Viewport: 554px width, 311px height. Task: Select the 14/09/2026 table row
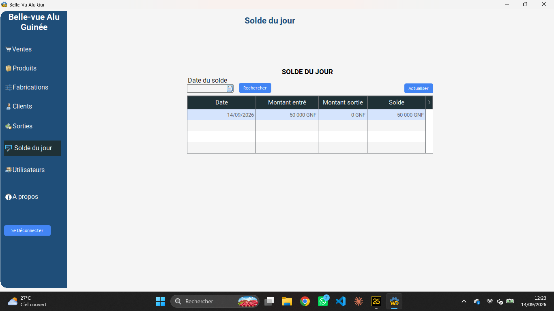click(x=306, y=115)
